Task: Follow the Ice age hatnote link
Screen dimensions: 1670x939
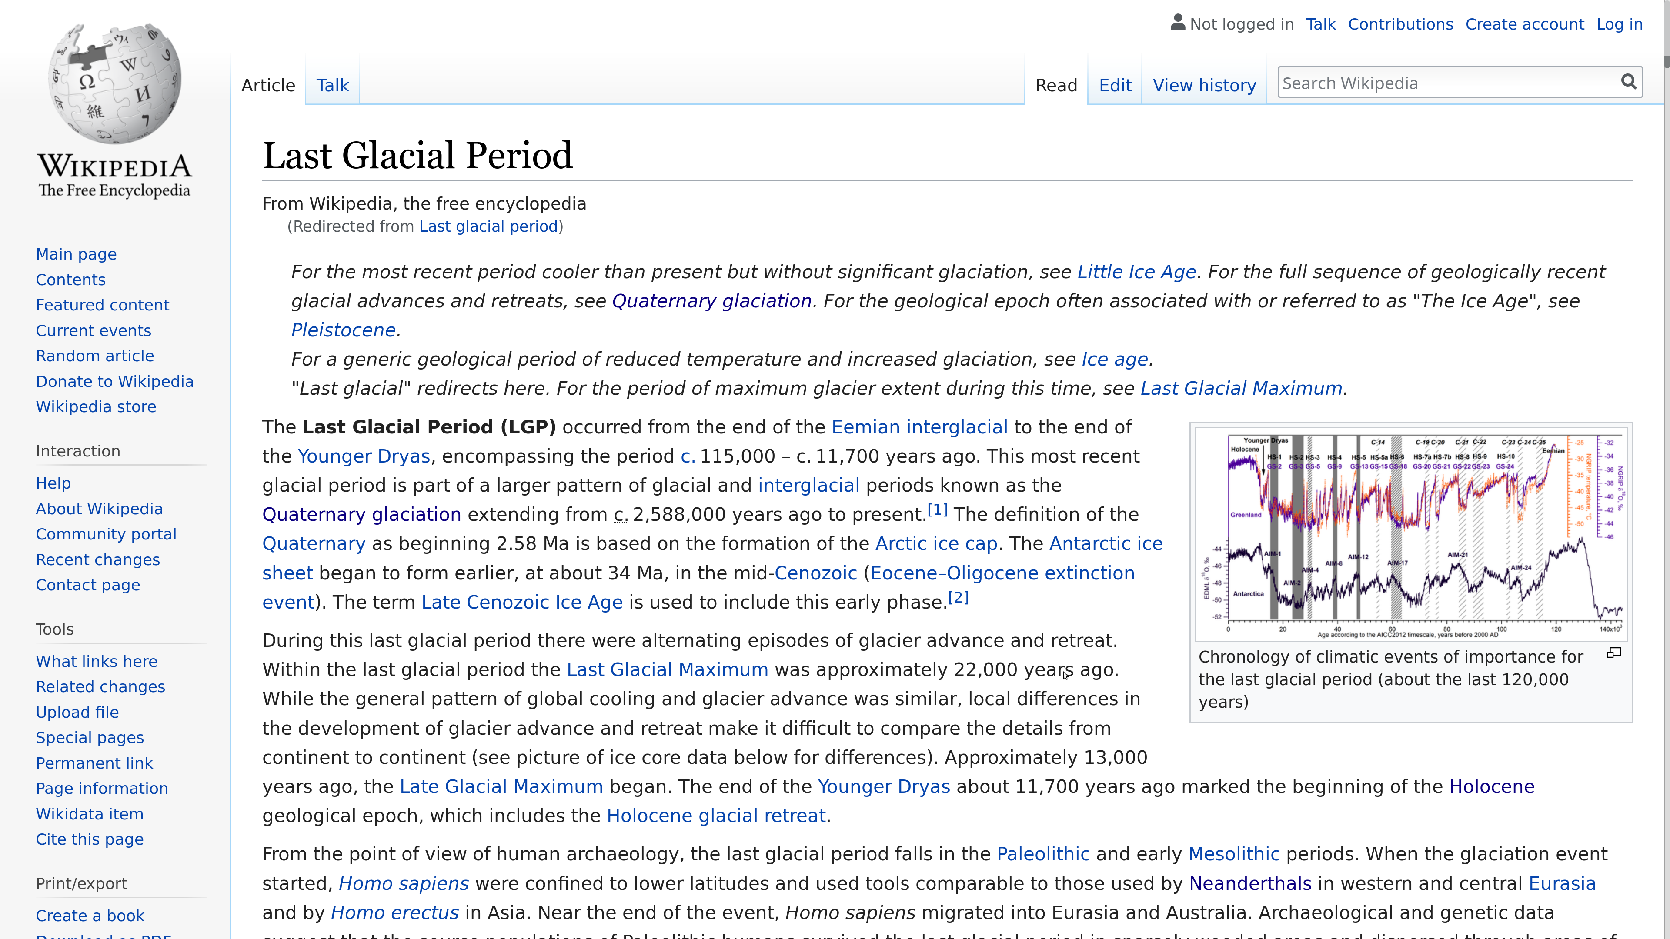Action: coord(1114,359)
